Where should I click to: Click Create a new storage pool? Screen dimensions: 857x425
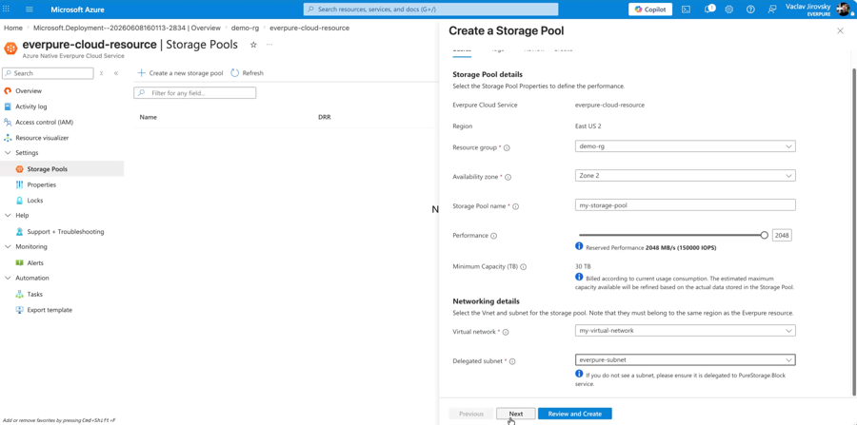tap(180, 73)
